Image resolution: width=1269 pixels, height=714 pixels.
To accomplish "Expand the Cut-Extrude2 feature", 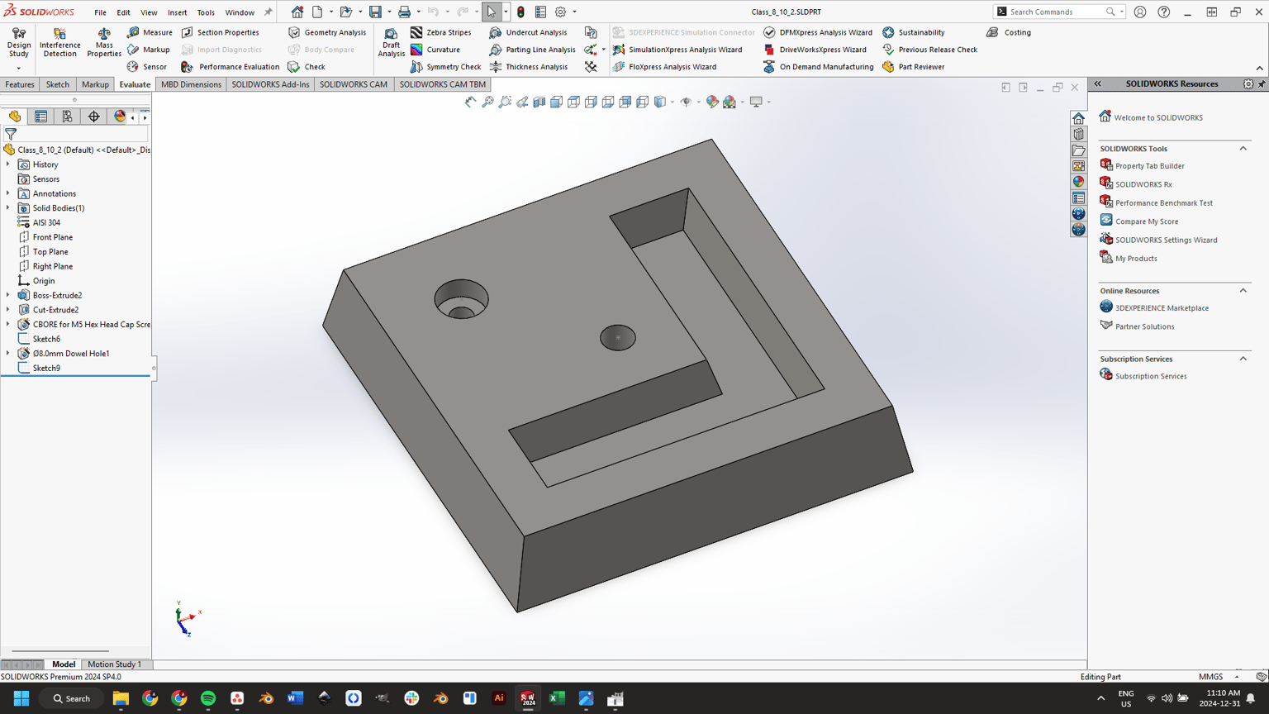I will (8, 310).
